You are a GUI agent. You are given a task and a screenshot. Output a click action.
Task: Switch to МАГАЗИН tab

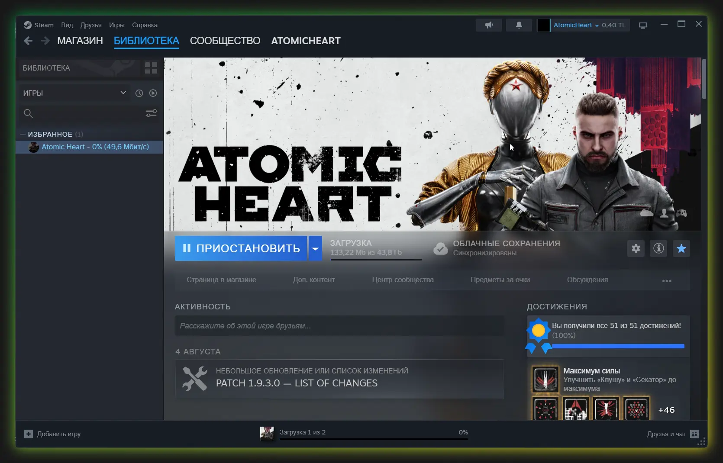click(80, 41)
